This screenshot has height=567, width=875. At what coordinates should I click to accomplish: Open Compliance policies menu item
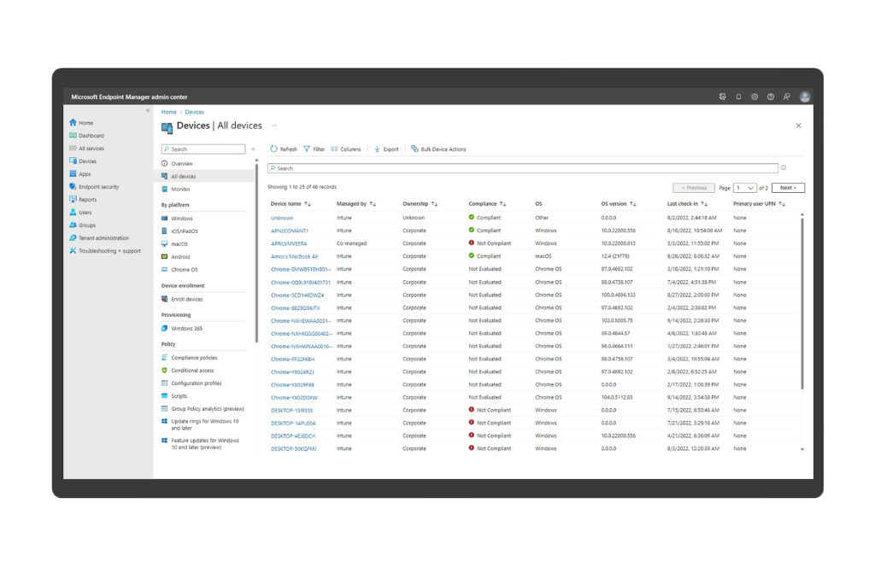click(194, 358)
